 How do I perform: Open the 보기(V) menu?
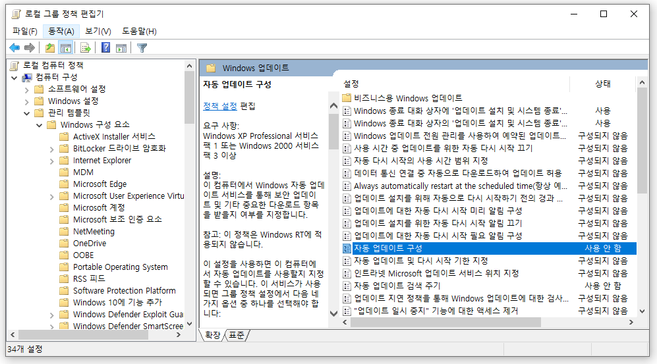(98, 31)
